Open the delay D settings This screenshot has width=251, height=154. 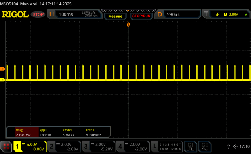click(x=160, y=14)
